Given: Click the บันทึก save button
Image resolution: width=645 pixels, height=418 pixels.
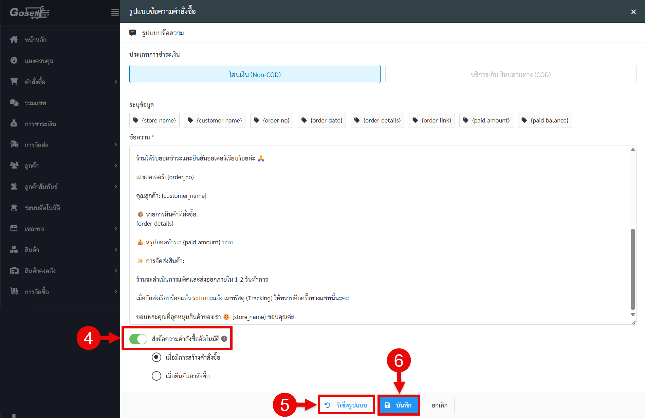Looking at the screenshot, I should [x=399, y=405].
